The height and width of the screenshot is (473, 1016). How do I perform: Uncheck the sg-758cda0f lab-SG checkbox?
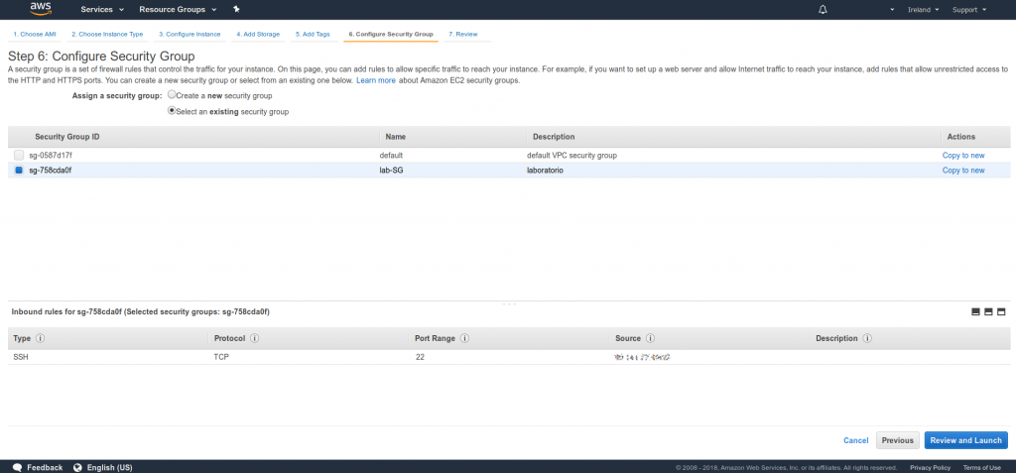[19, 171]
